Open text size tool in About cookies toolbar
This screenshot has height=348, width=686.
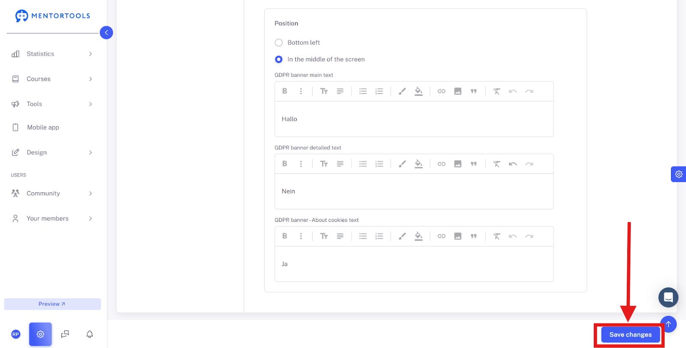pyautogui.click(x=324, y=236)
